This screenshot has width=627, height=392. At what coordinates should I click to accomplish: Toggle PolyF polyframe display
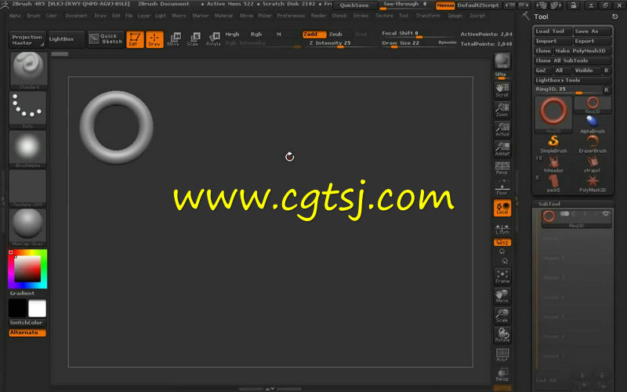click(502, 354)
